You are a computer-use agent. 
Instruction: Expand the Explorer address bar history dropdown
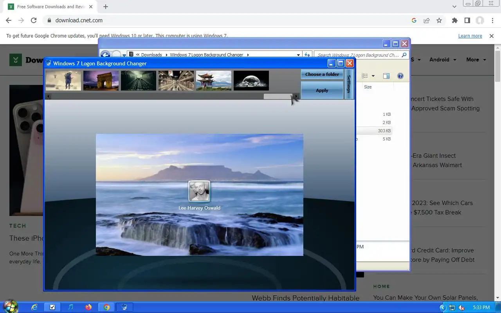point(298,55)
